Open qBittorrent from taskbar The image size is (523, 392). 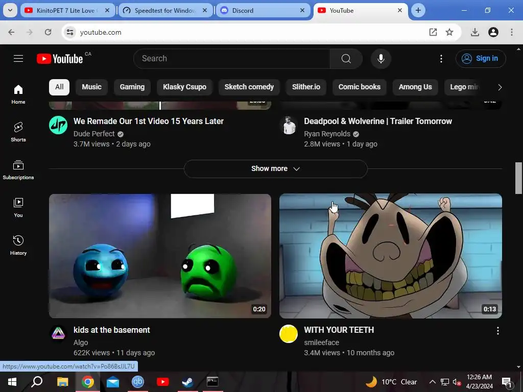pos(138,382)
